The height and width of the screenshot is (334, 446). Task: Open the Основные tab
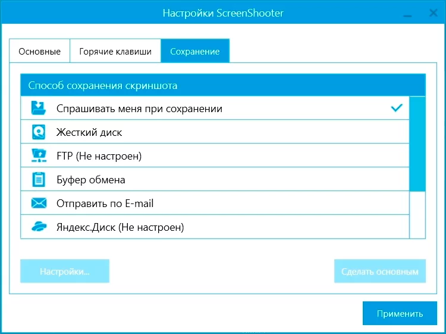pyautogui.click(x=39, y=51)
